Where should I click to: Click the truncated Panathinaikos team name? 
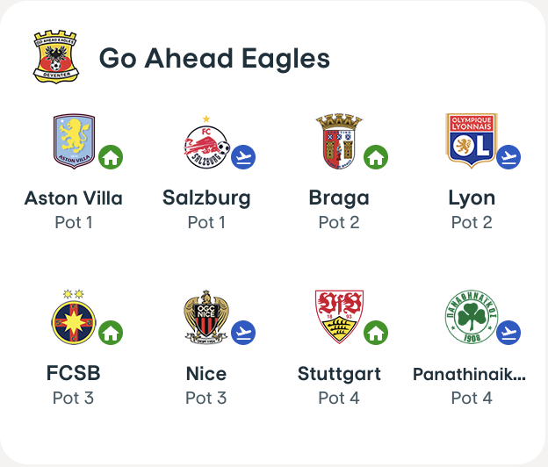[470, 374]
